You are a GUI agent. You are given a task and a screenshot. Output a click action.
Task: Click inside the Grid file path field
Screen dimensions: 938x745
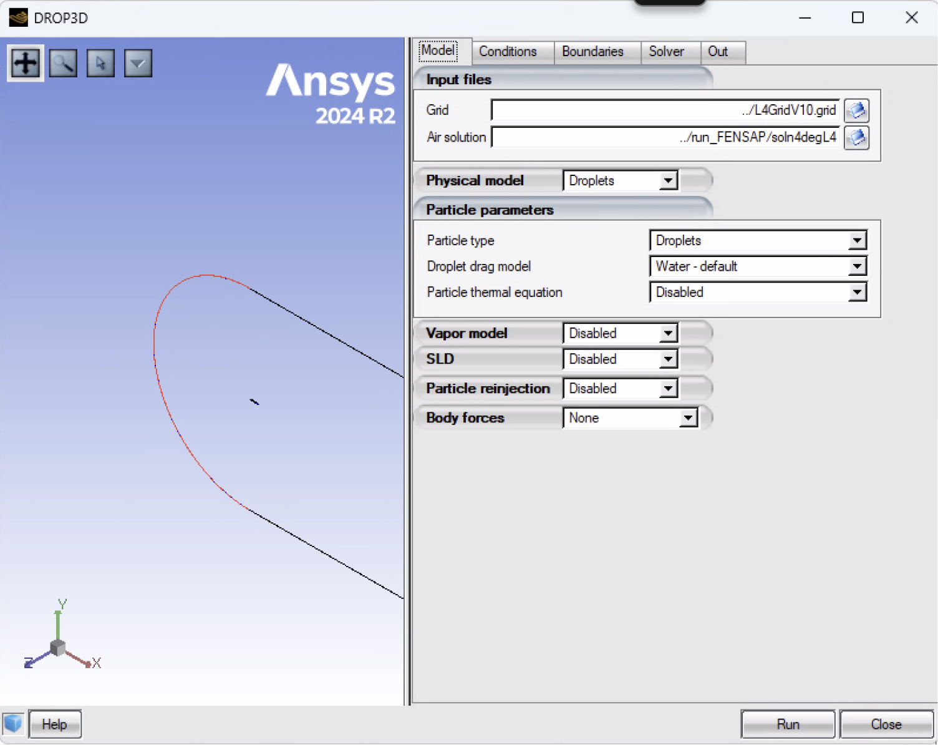(x=661, y=110)
